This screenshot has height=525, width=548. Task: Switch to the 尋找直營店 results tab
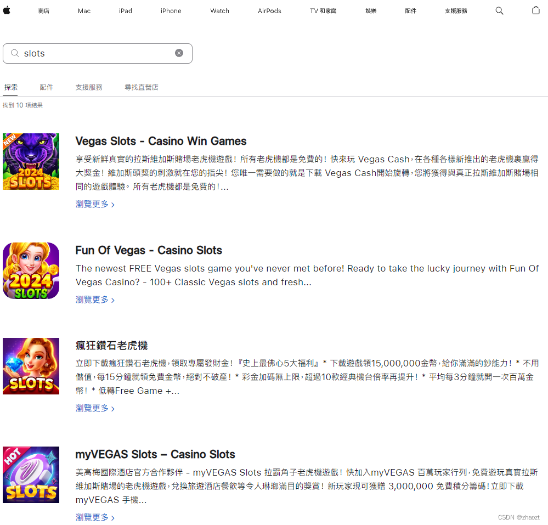pyautogui.click(x=142, y=87)
